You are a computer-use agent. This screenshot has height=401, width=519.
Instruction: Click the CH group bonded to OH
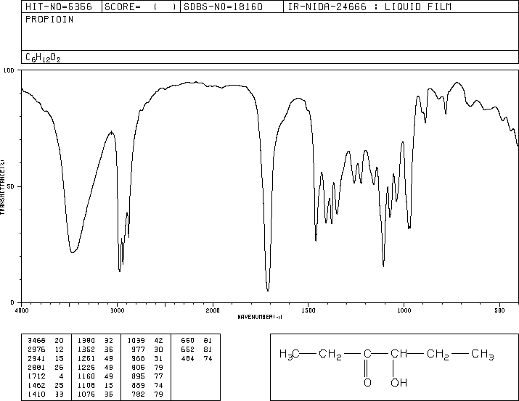pos(399,354)
